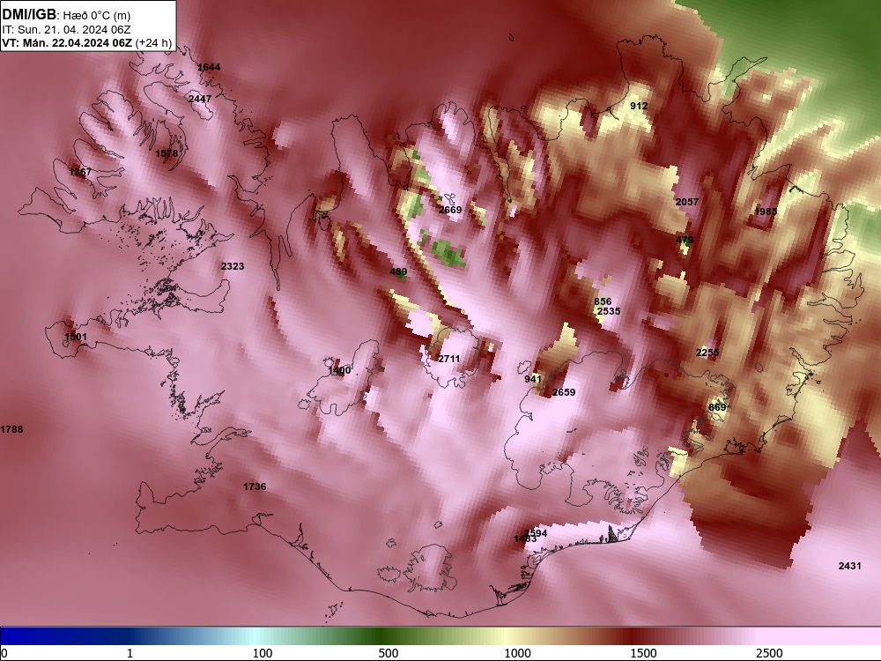This screenshot has width=881, height=661.
Task: Click the 'DMI/IGB' title text
Action: (x=29, y=14)
